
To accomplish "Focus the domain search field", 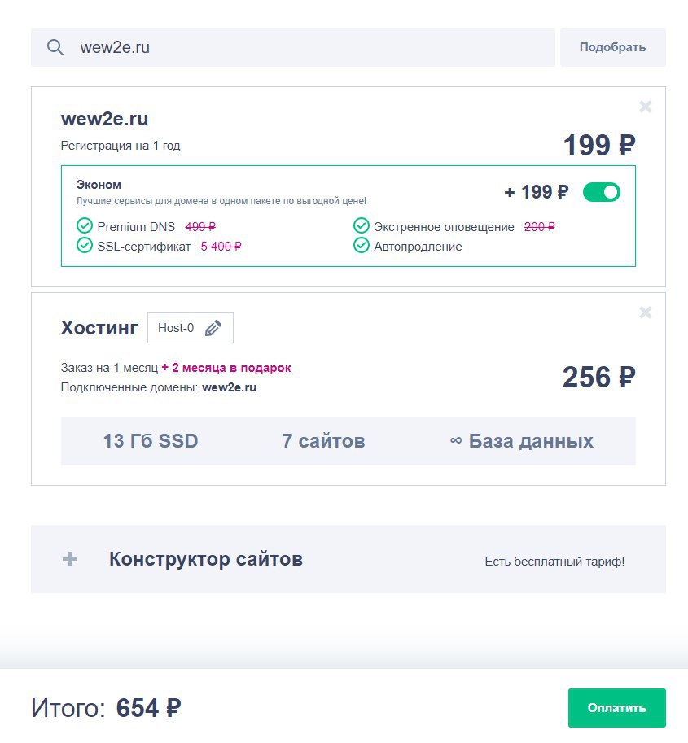I will (309, 47).
